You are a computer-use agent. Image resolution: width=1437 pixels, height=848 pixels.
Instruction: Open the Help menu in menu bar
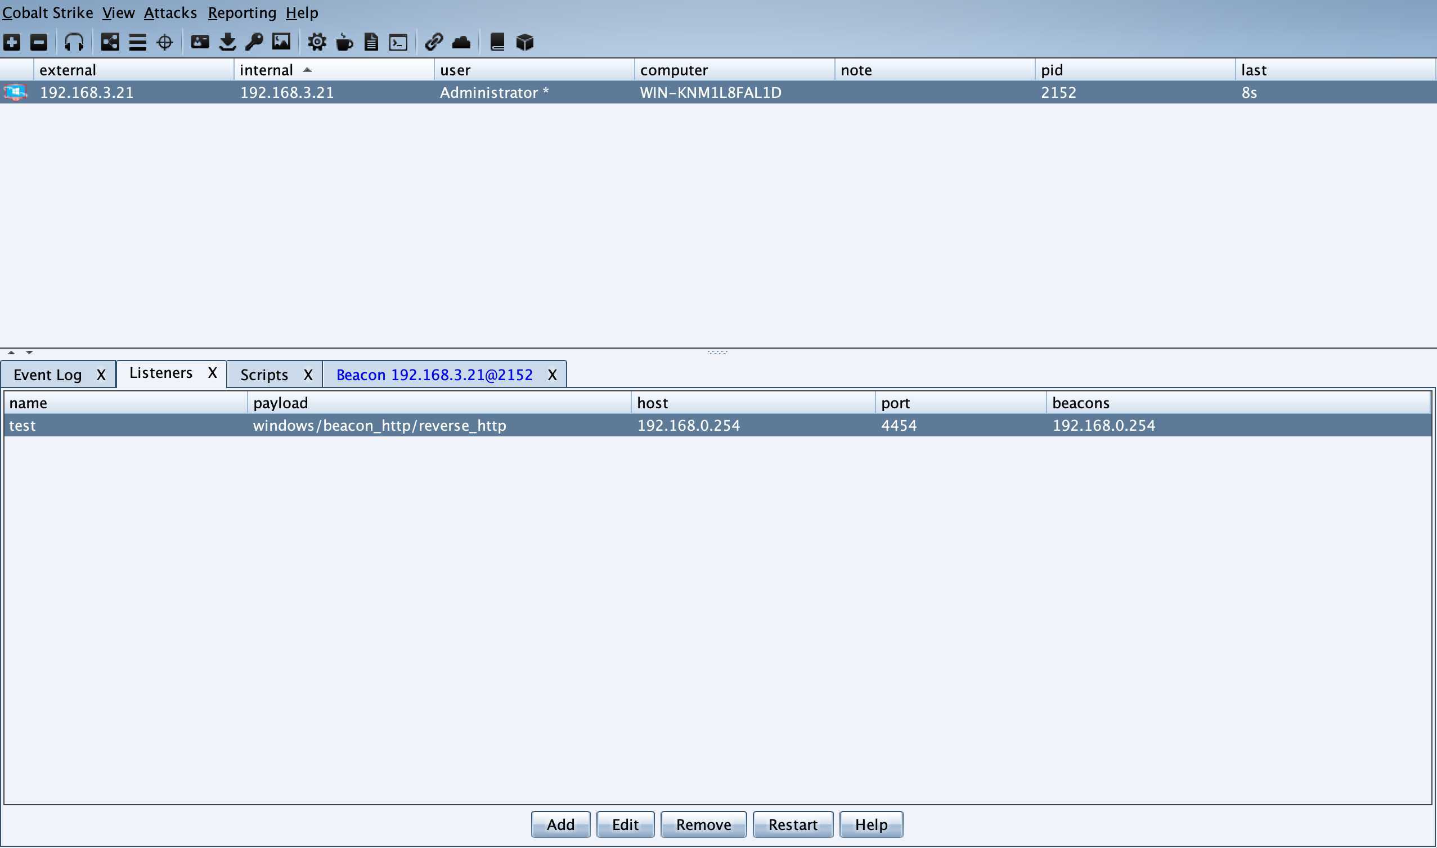click(x=302, y=12)
